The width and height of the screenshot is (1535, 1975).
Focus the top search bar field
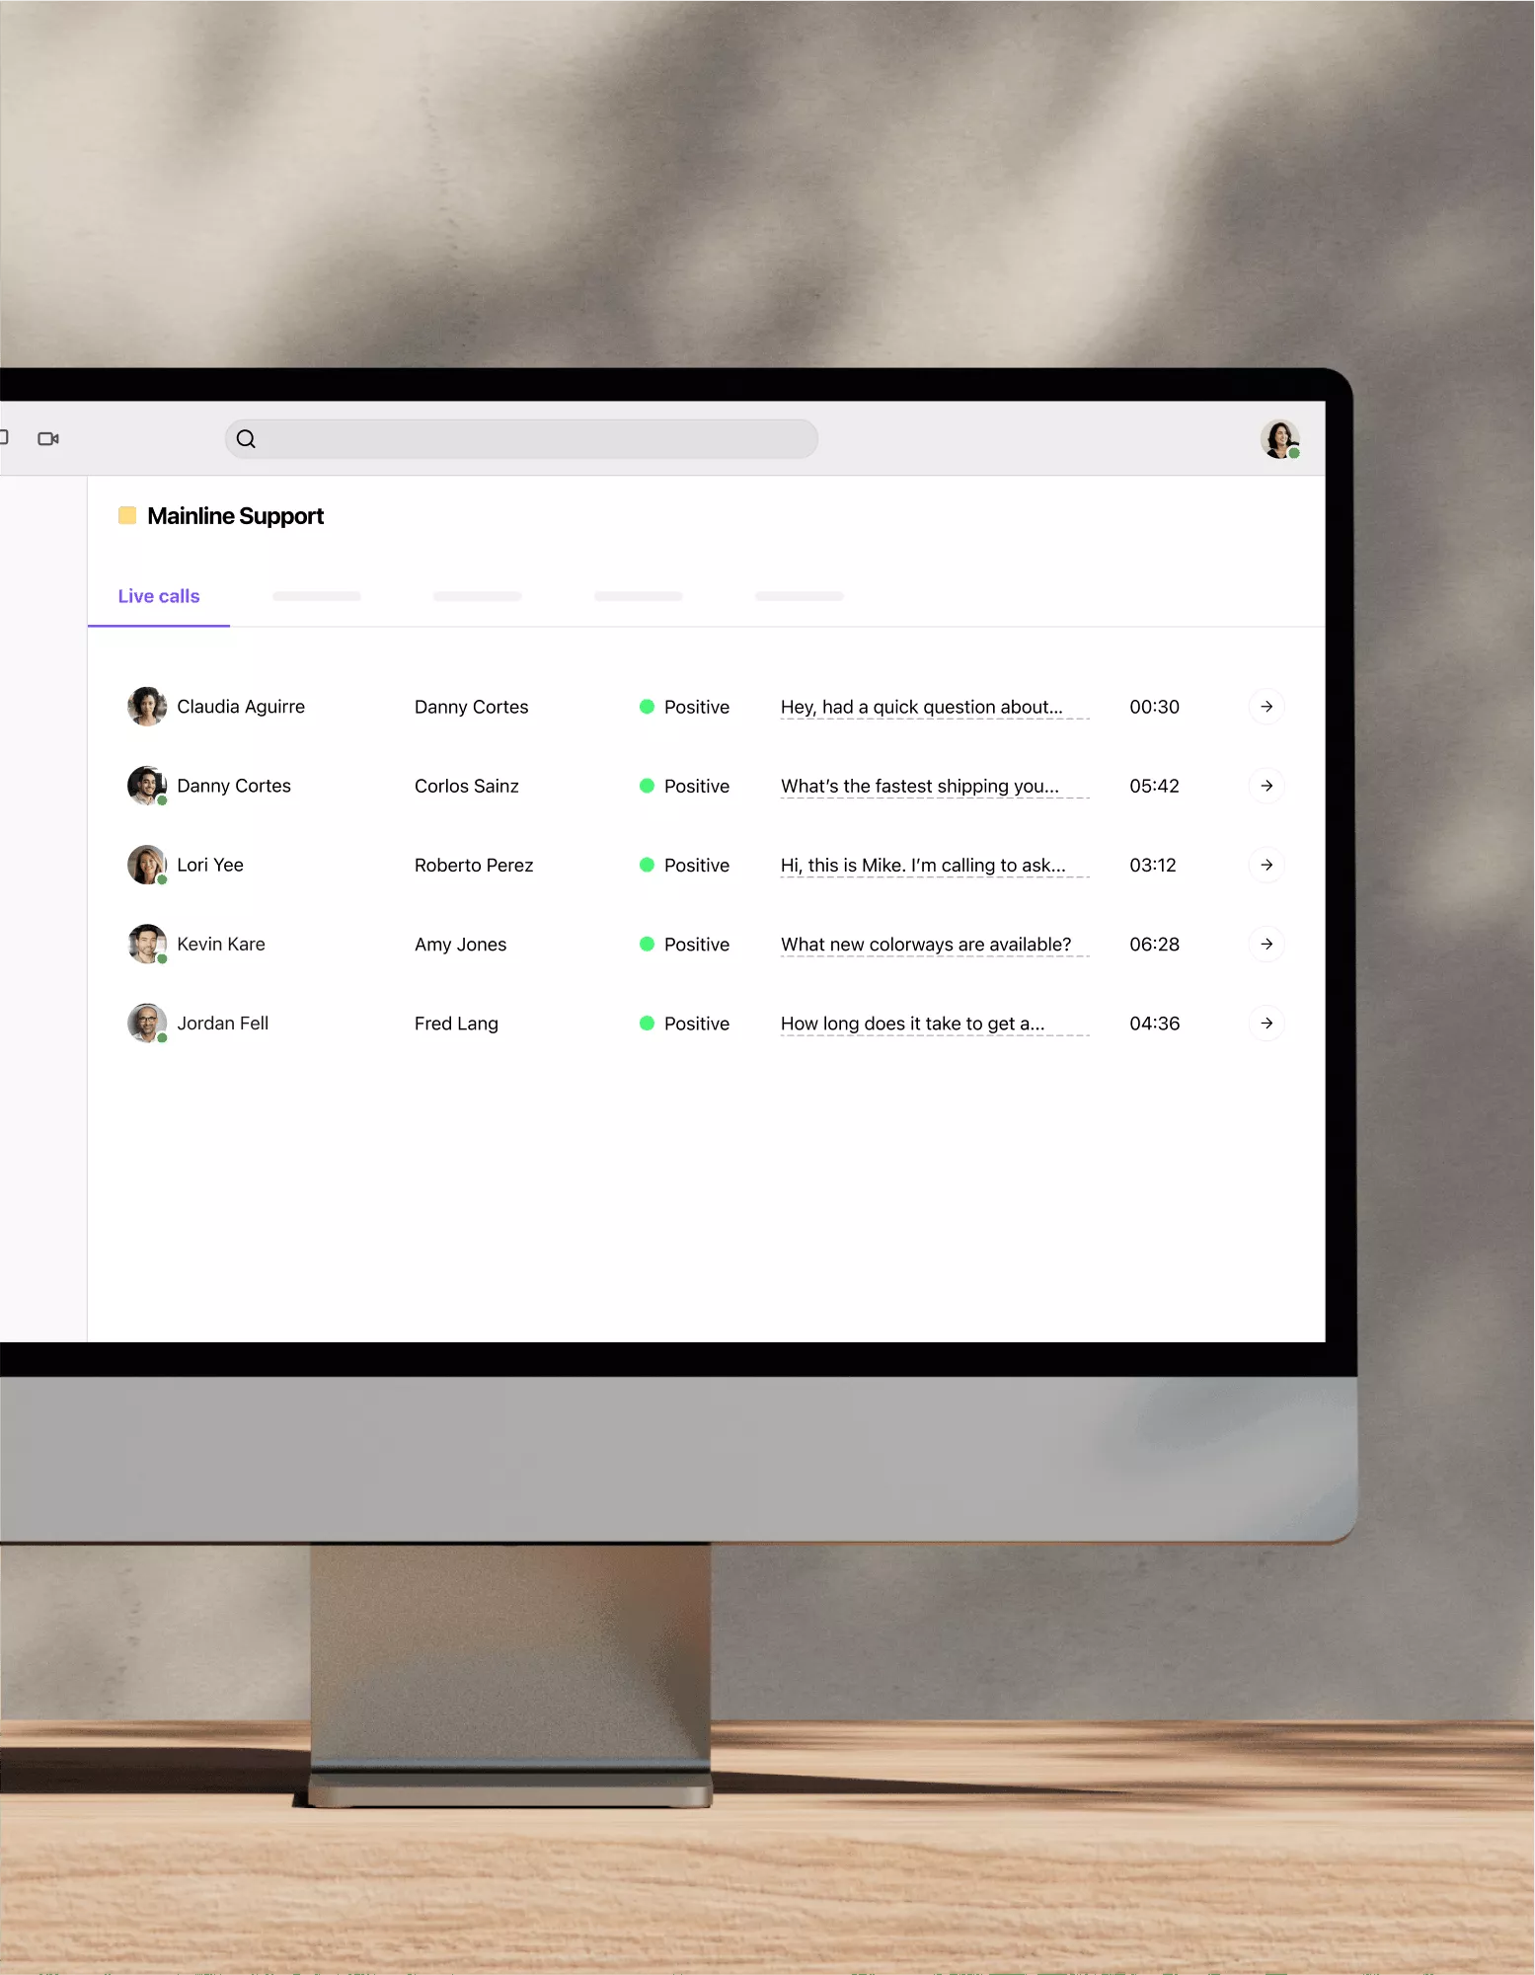(521, 439)
